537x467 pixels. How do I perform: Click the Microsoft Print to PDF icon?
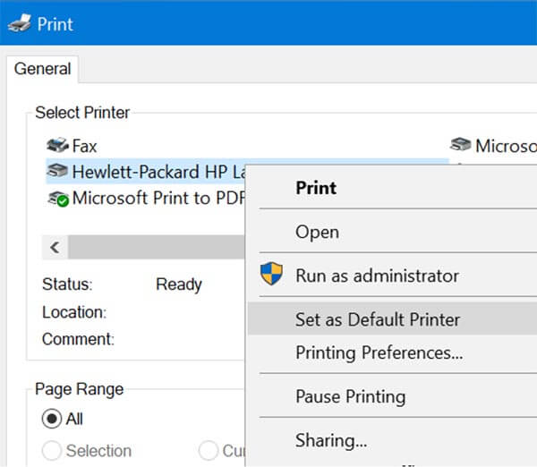tap(58, 199)
